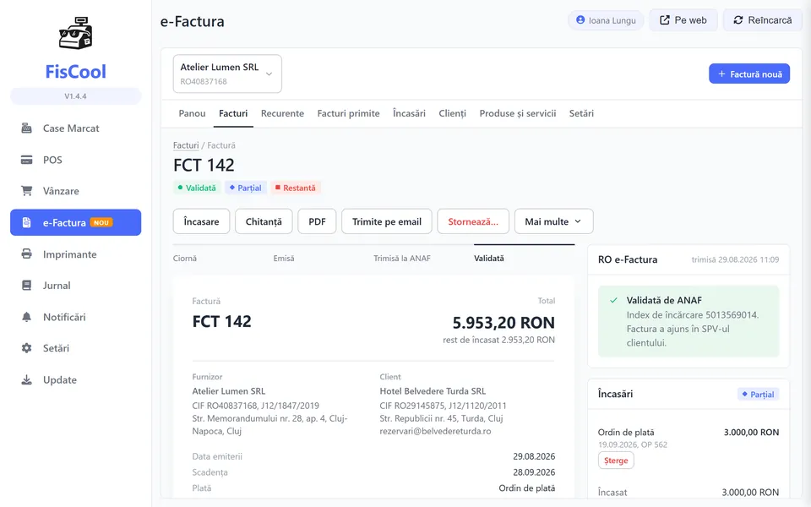Click the Parțial badge under FCT 142 title

point(246,188)
